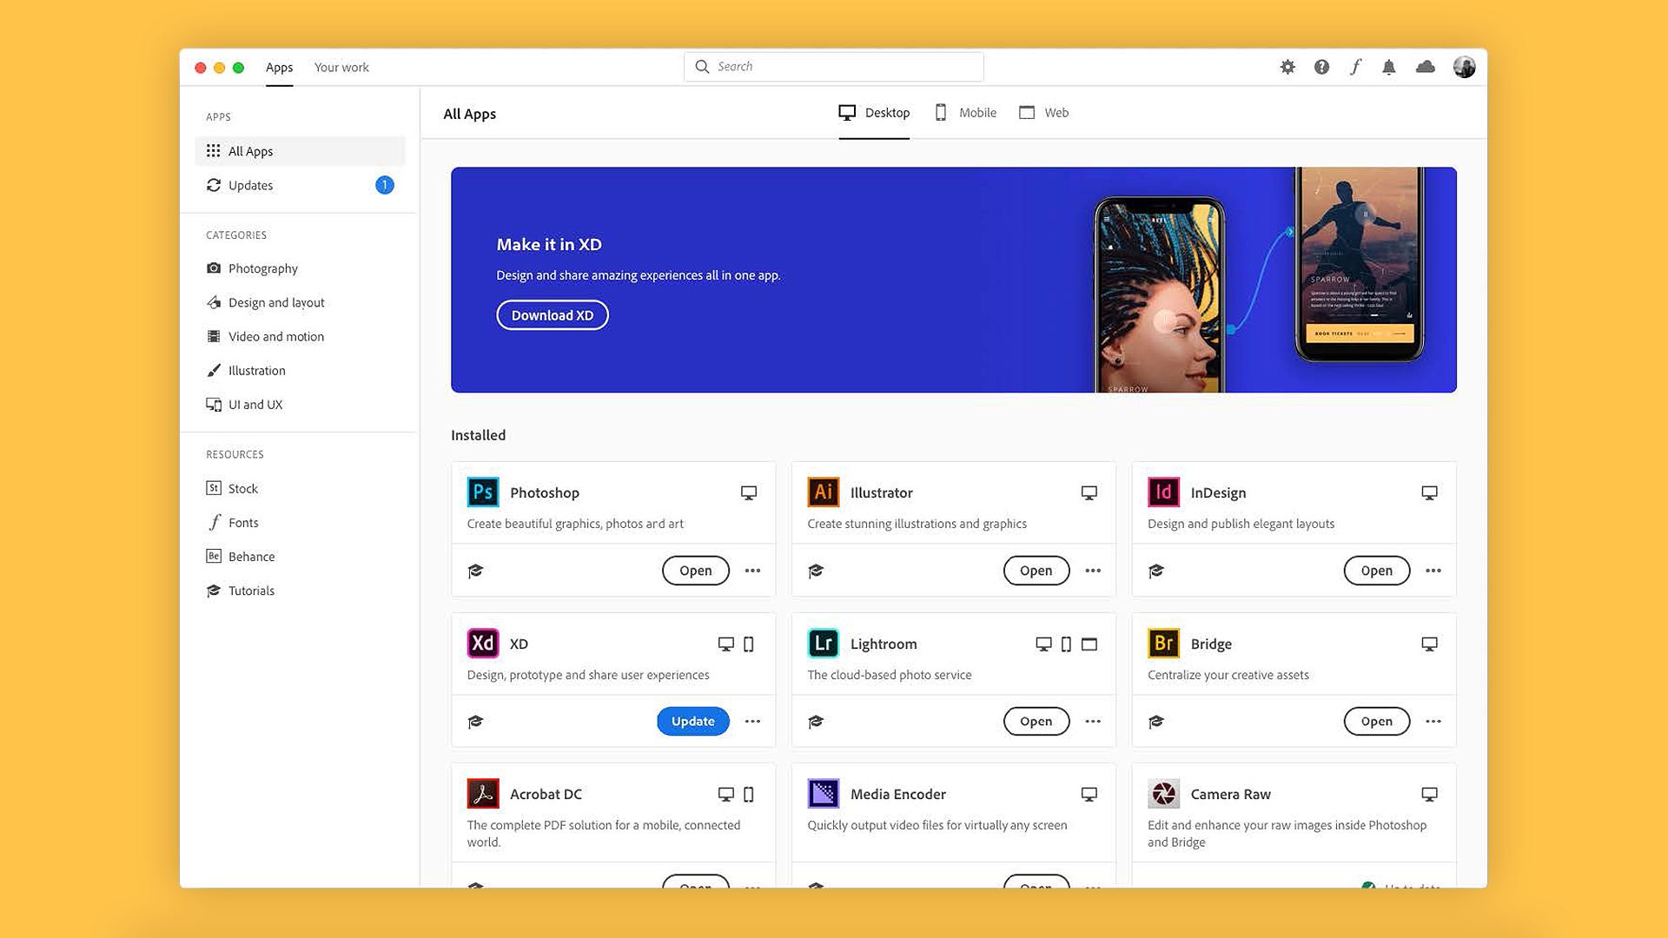Select the Photography category
1668x938 pixels.
point(262,268)
